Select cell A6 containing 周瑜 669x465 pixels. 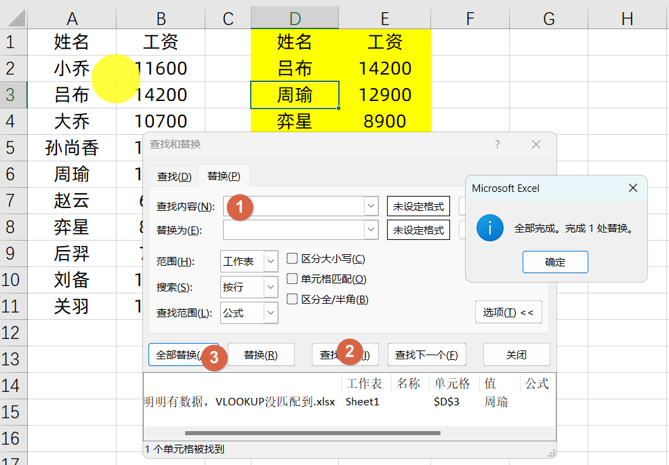[72, 174]
